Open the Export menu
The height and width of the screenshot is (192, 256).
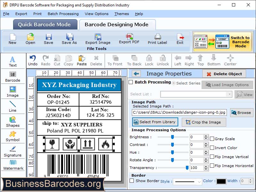tap(21, 14)
